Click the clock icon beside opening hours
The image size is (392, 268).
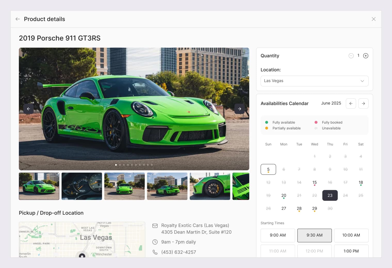pyautogui.click(x=155, y=242)
